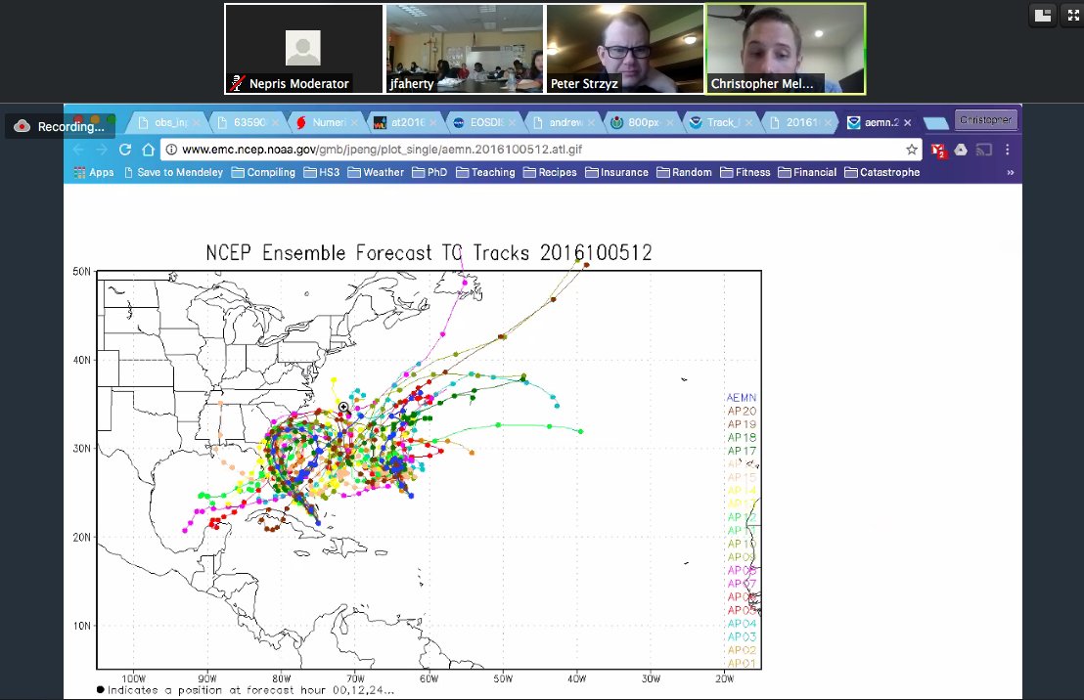Close the active aemn.2 tab
The height and width of the screenshot is (700, 1084).
tap(907, 123)
